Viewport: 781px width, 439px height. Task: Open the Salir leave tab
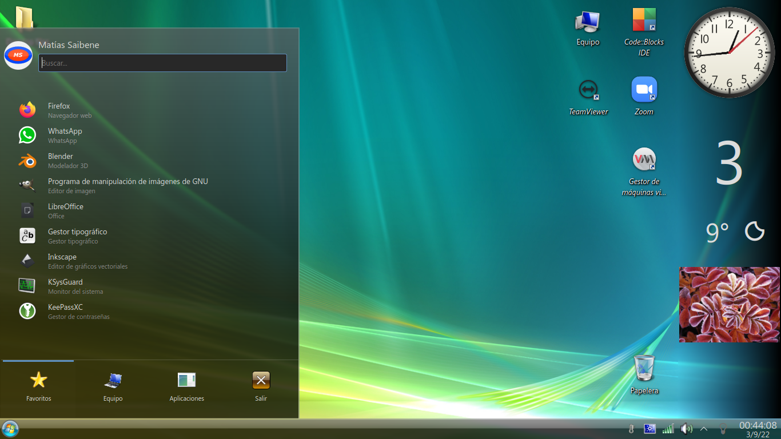(261, 388)
